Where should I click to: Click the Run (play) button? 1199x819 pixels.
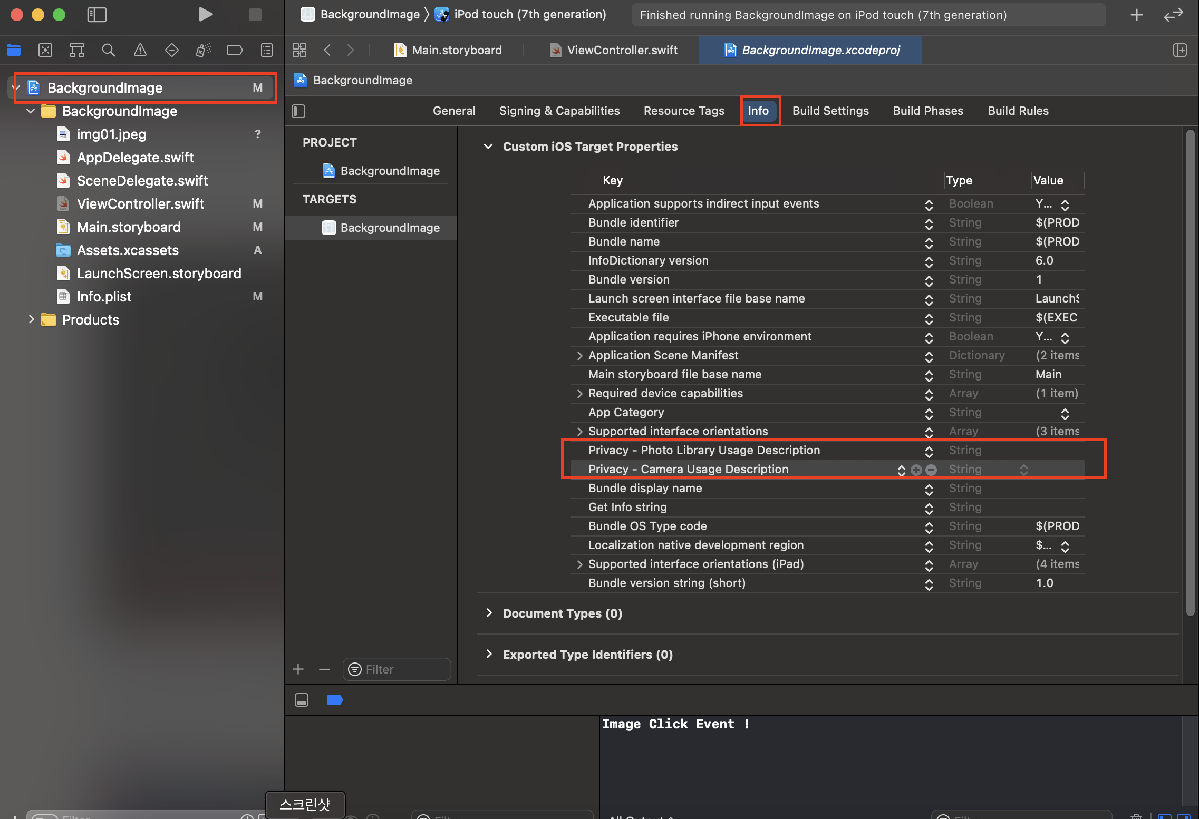point(206,14)
